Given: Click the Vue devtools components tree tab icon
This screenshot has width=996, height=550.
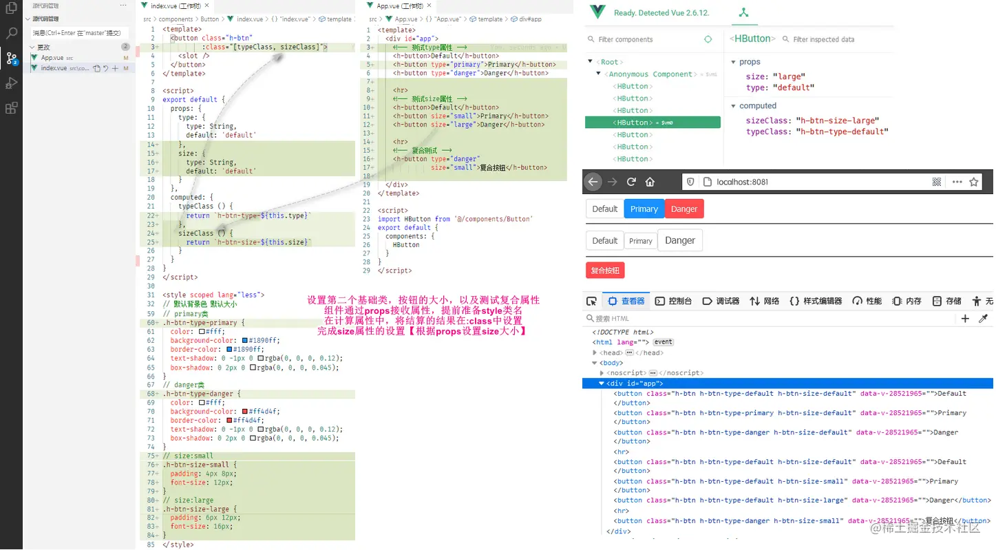Looking at the screenshot, I should click(x=743, y=13).
